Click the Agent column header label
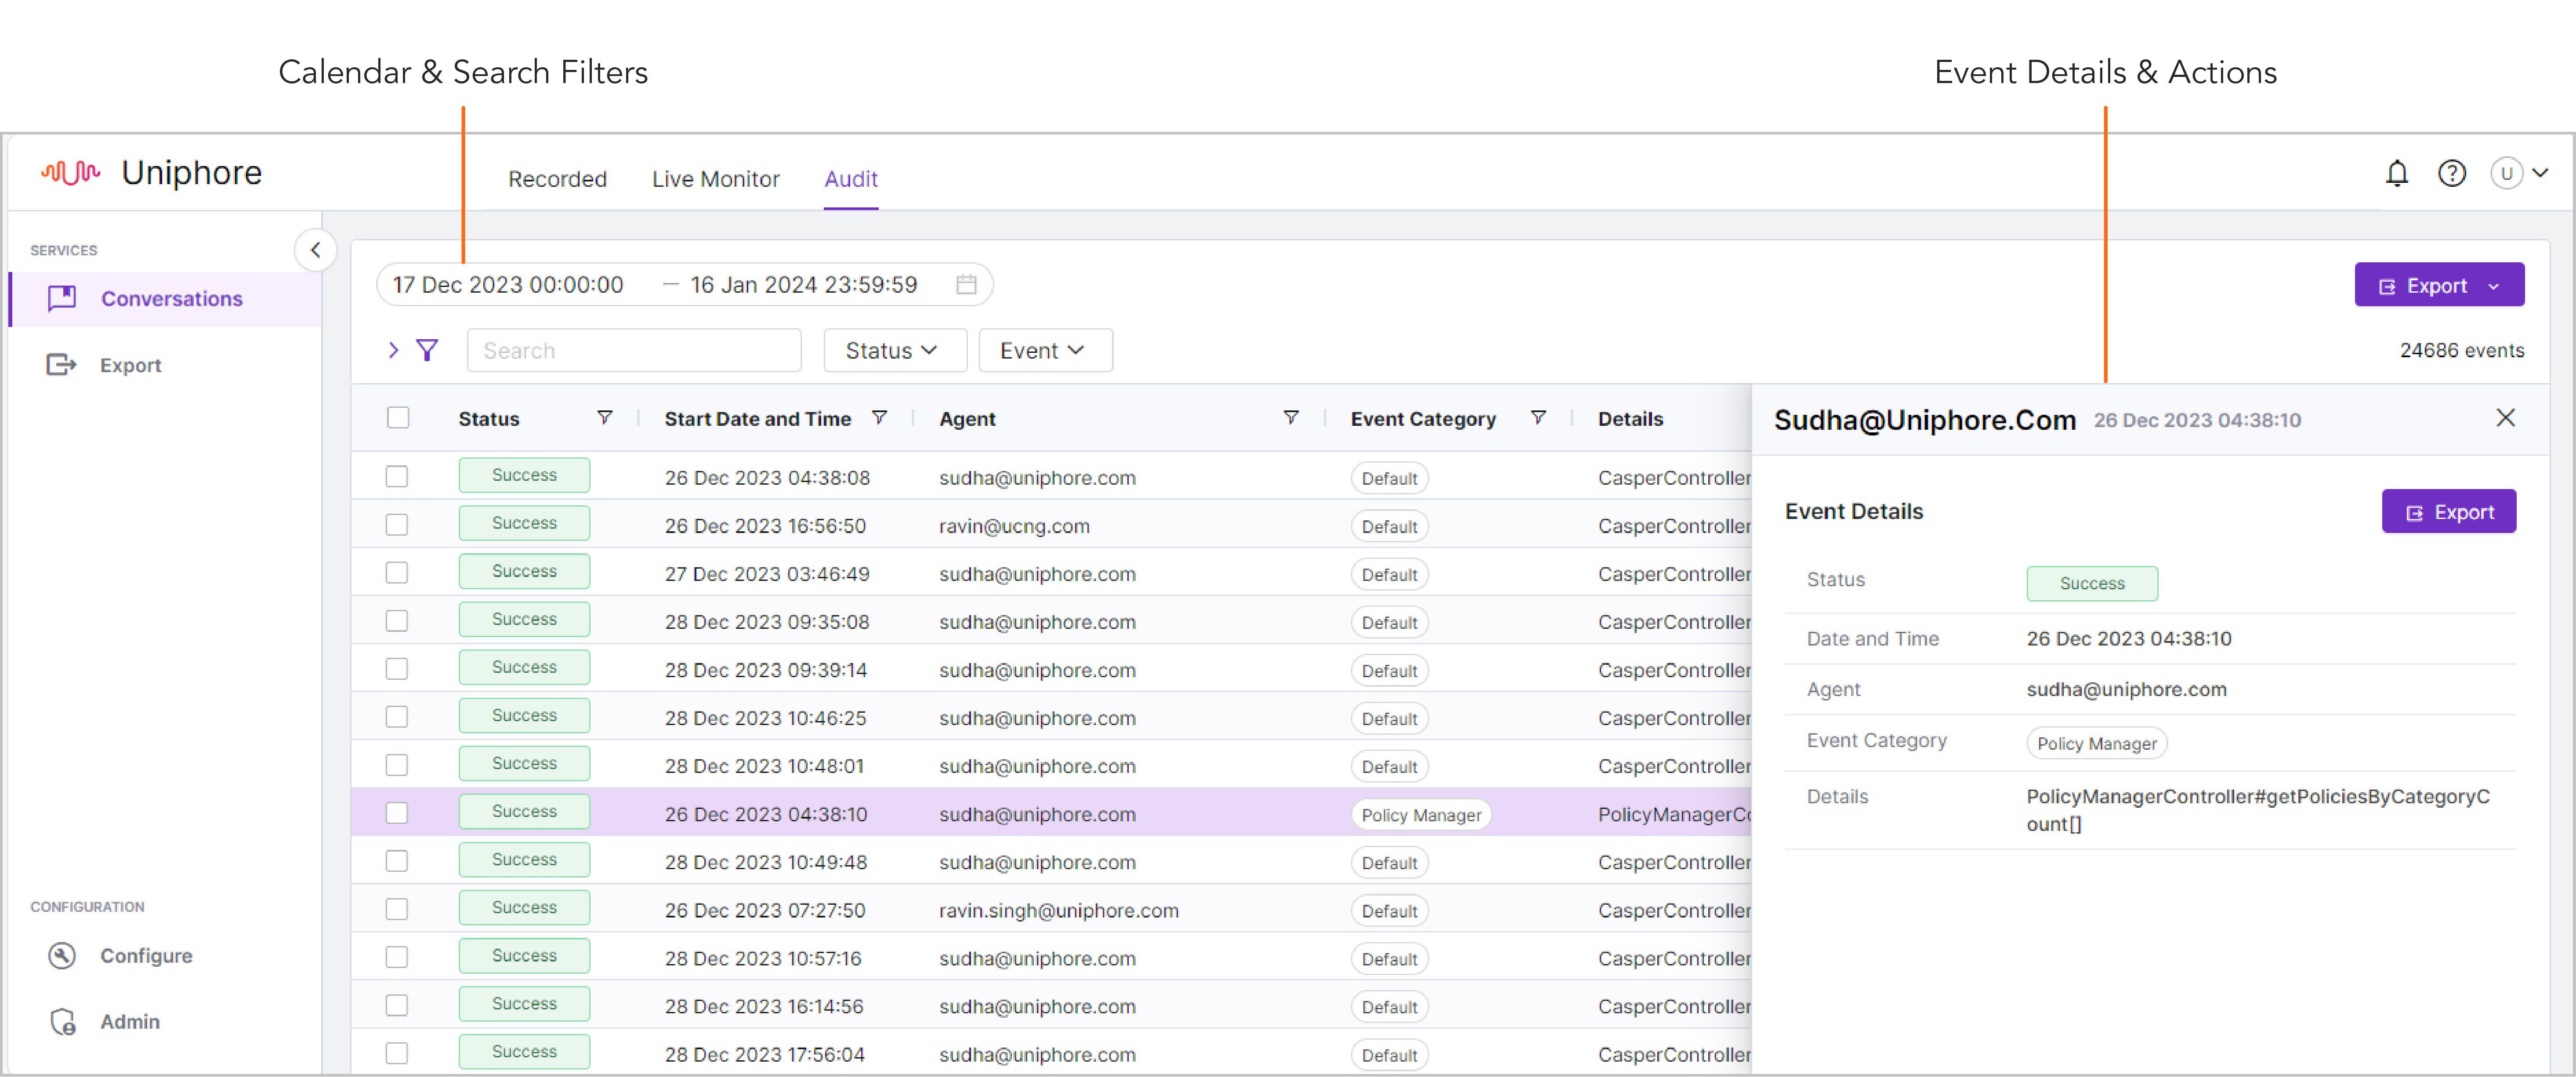The image size is (2576, 1077). 967,419
